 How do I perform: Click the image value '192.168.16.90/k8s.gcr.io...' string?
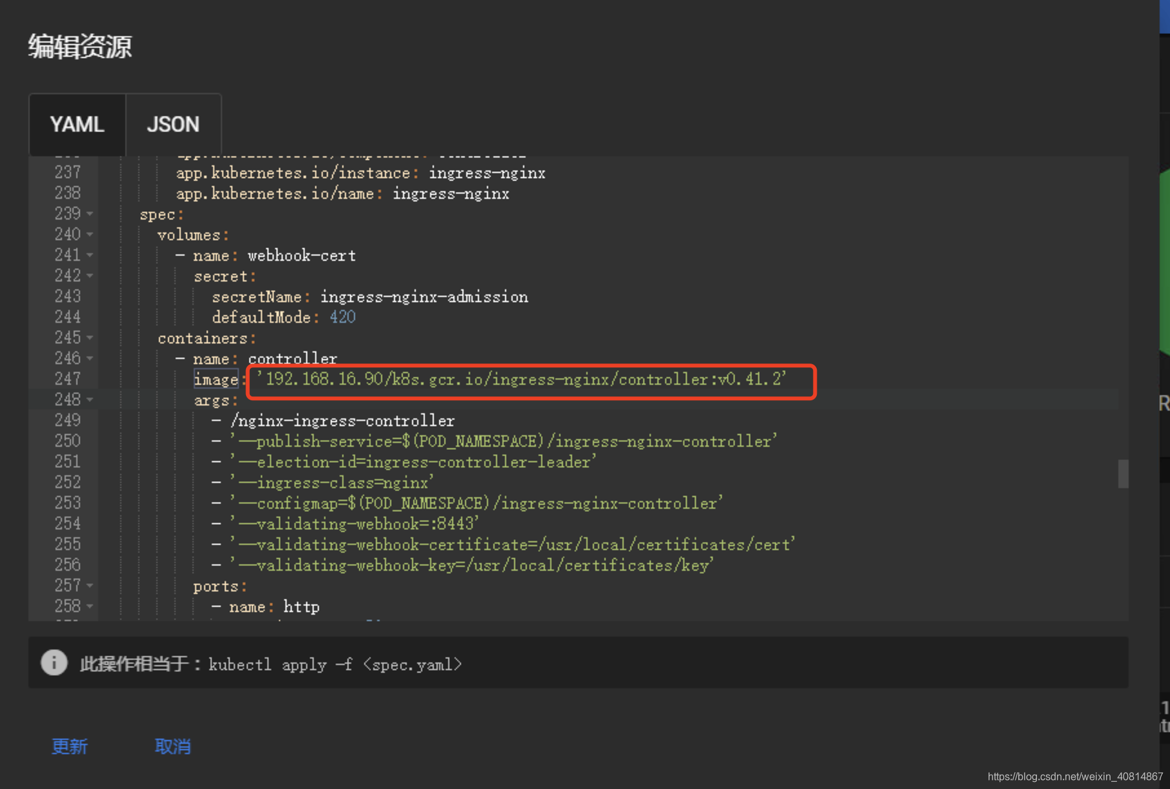tap(521, 379)
